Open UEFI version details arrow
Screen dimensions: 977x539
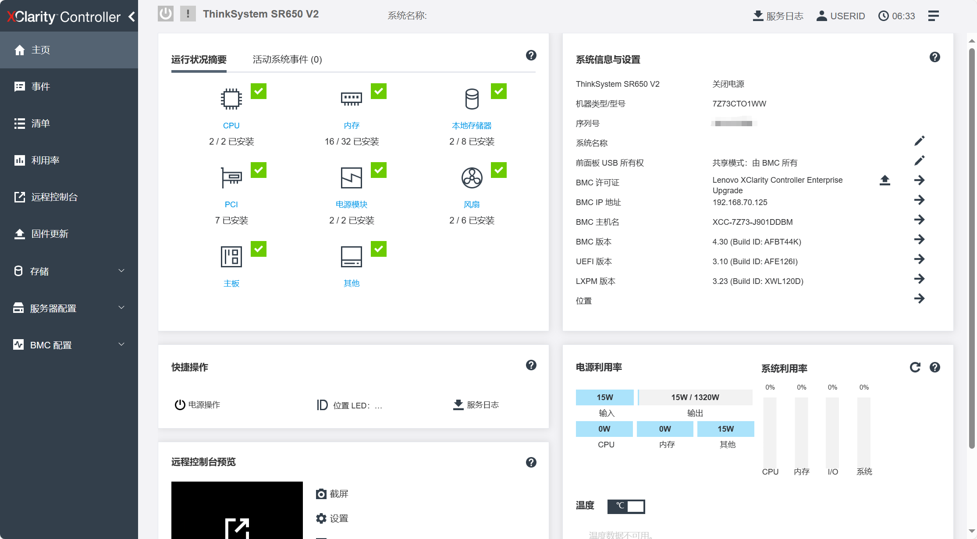coord(920,259)
